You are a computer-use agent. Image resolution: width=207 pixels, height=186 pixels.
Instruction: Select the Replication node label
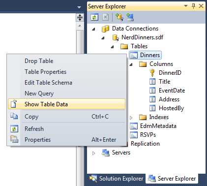(145, 144)
